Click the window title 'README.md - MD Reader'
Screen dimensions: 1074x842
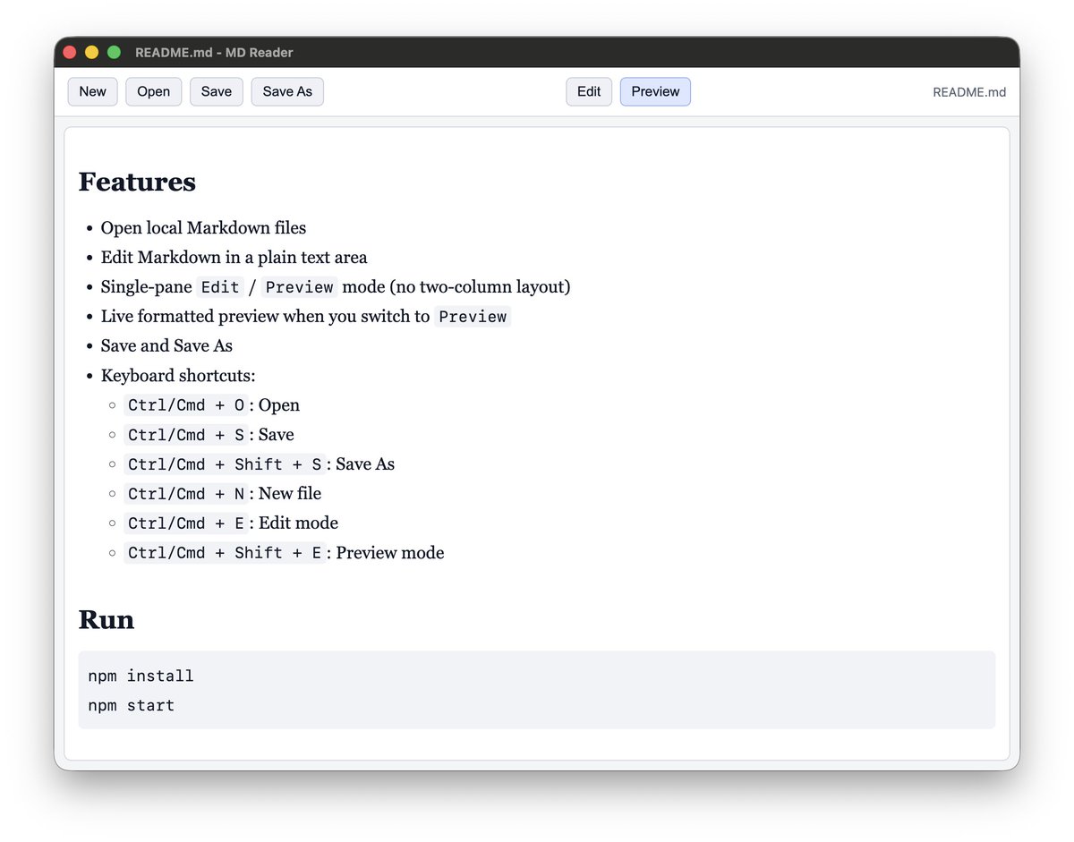click(x=214, y=52)
